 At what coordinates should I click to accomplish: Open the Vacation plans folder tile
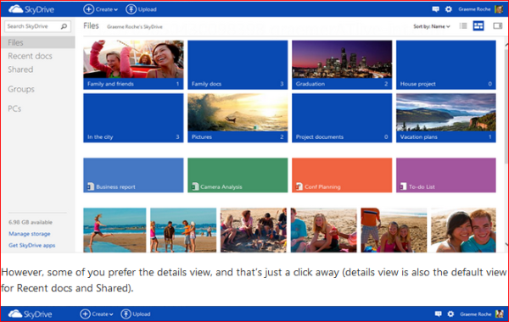pyautogui.click(x=446, y=118)
